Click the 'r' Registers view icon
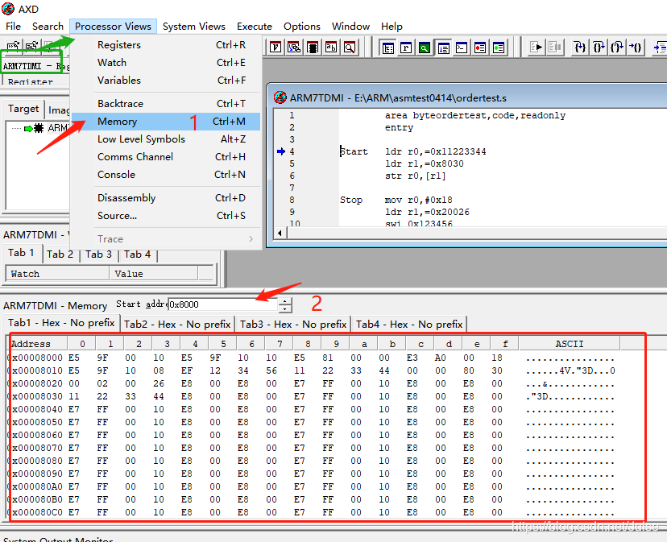The width and height of the screenshot is (667, 542). coord(406,48)
